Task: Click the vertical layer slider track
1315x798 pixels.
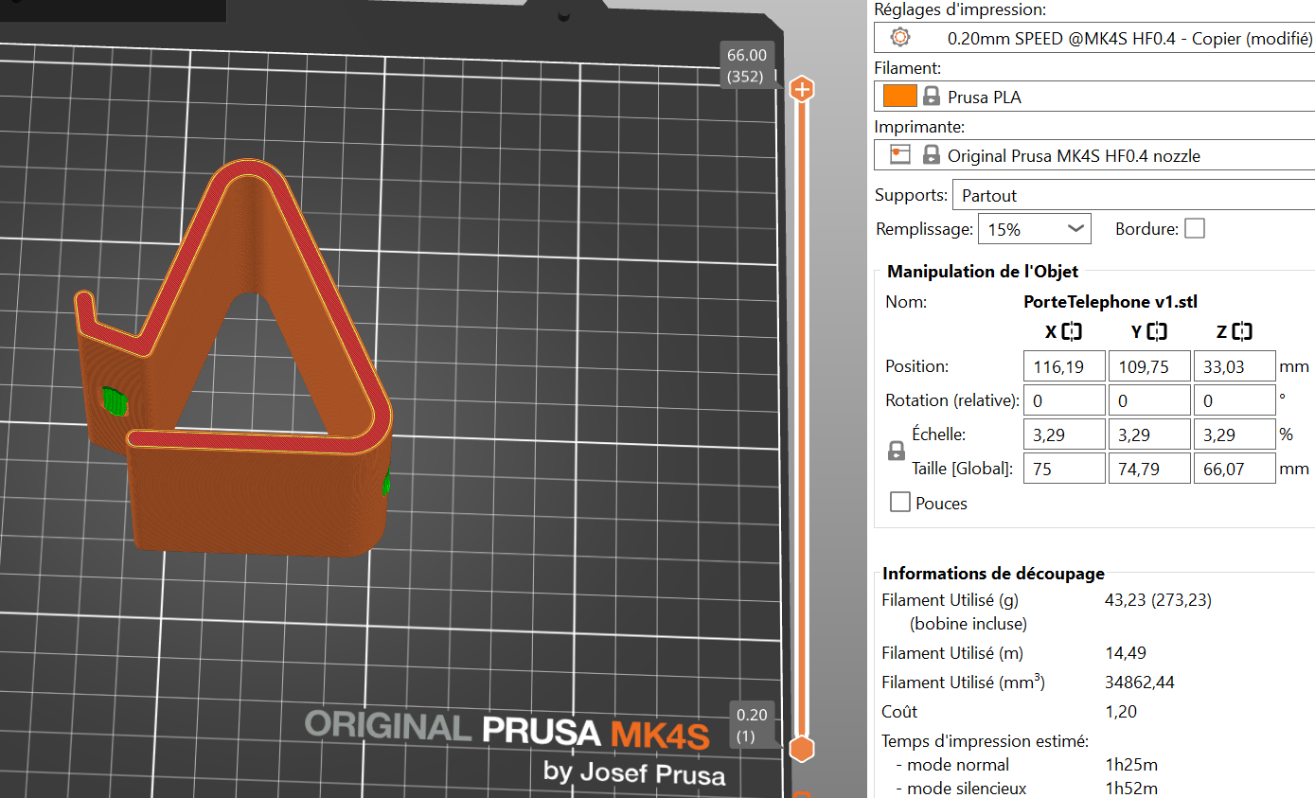Action: coord(802,417)
